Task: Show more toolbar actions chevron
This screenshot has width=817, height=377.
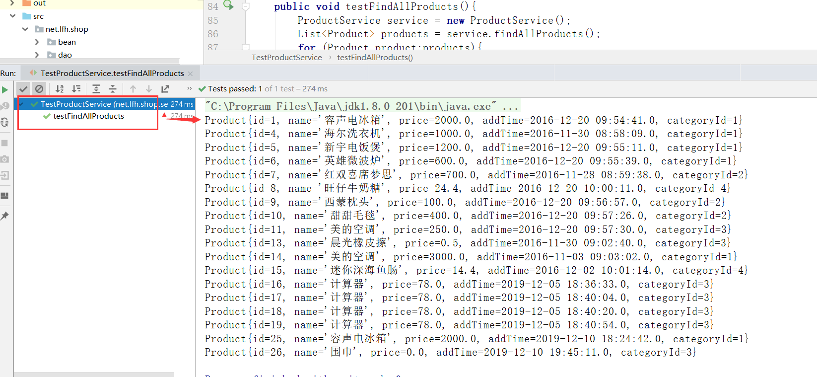Action: click(189, 88)
